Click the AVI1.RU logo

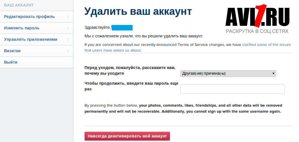point(257,19)
